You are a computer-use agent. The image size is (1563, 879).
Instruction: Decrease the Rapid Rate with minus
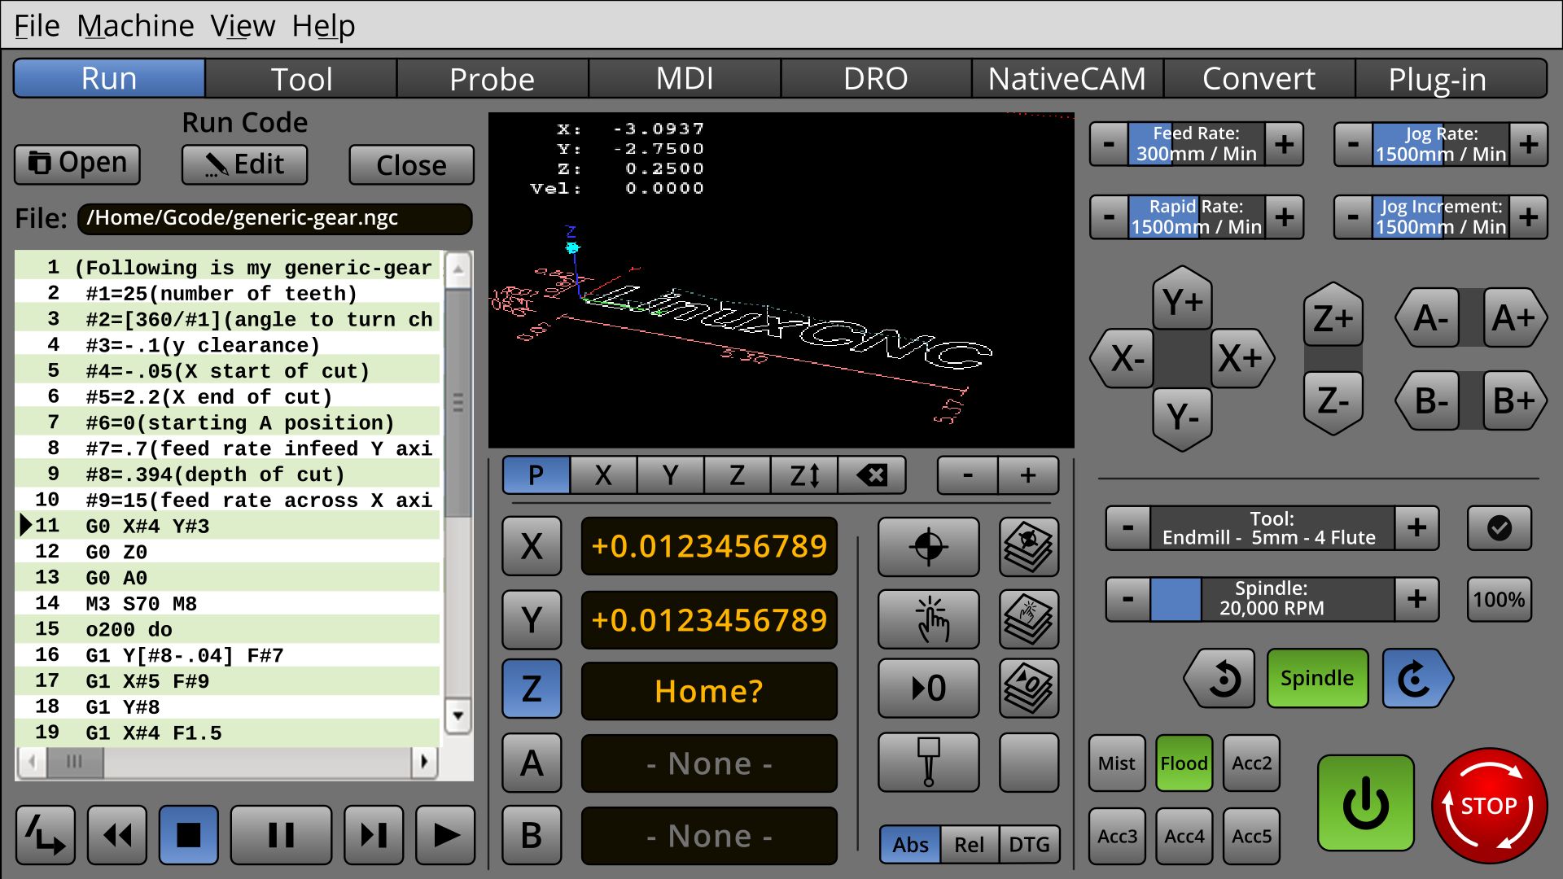[1109, 217]
